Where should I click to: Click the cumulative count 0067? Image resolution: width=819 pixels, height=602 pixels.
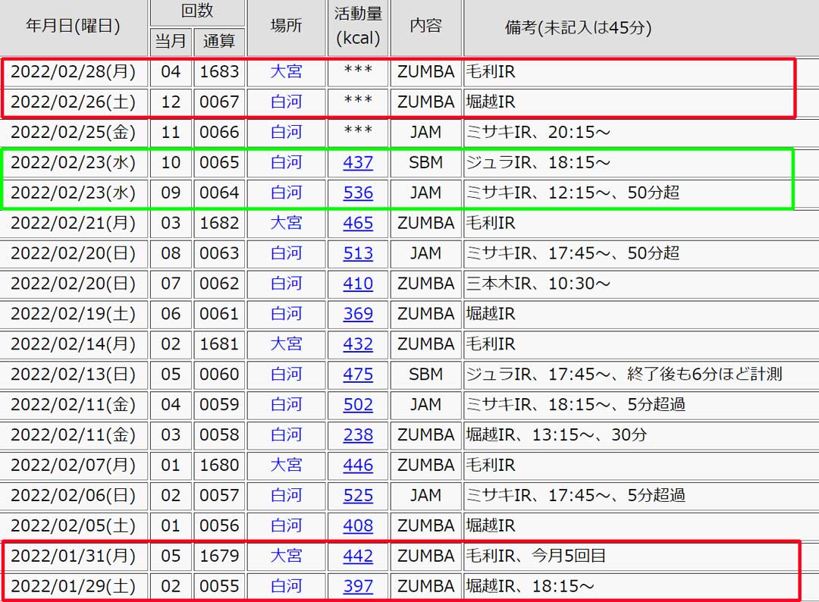(219, 102)
